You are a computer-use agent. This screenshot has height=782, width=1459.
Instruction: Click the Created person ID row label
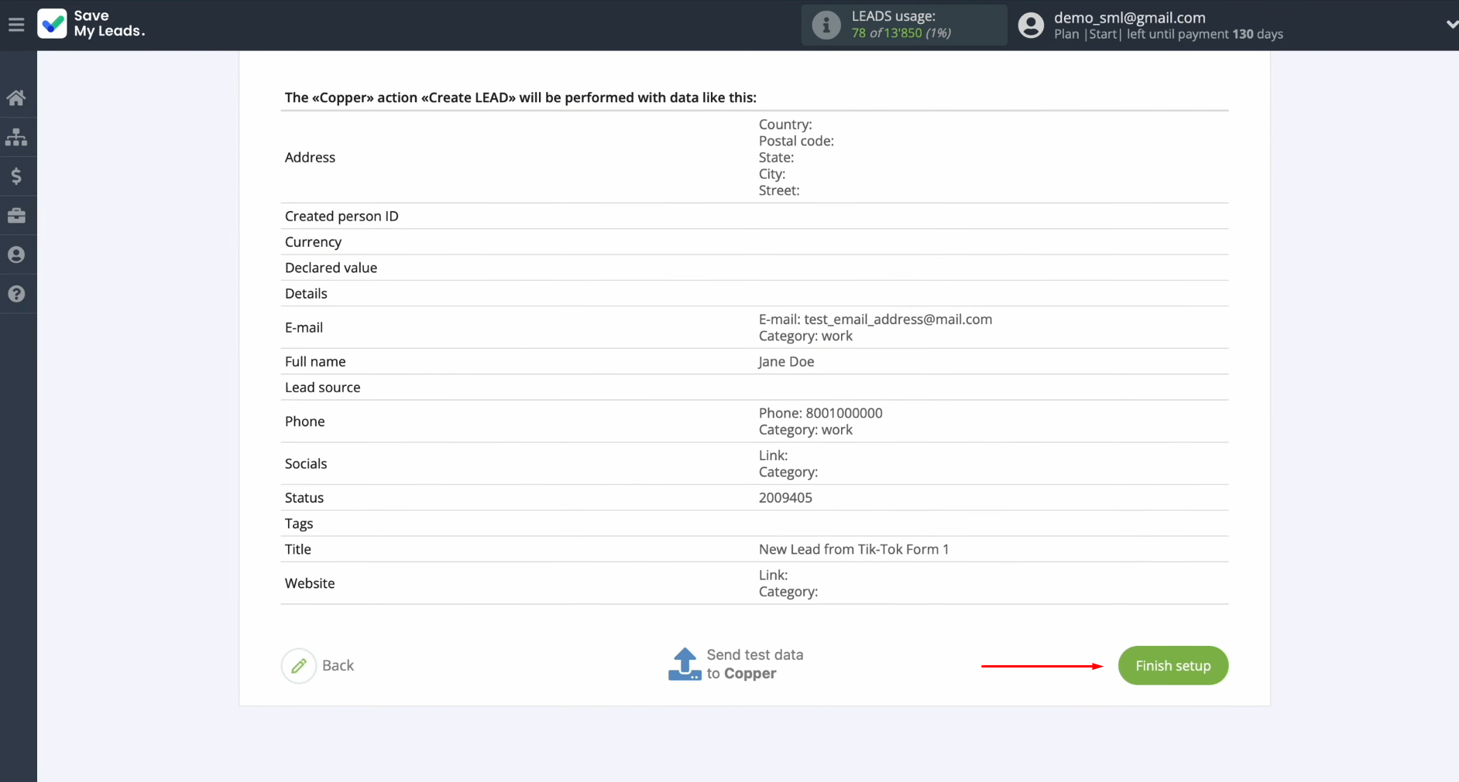[342, 217]
